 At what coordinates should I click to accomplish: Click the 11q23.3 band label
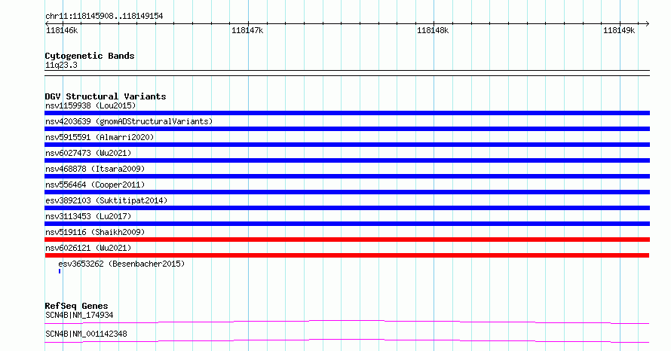coord(61,66)
